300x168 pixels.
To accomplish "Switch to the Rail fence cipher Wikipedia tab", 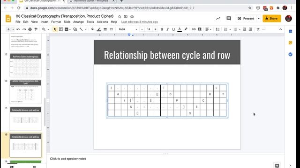I will click(x=91, y=1).
